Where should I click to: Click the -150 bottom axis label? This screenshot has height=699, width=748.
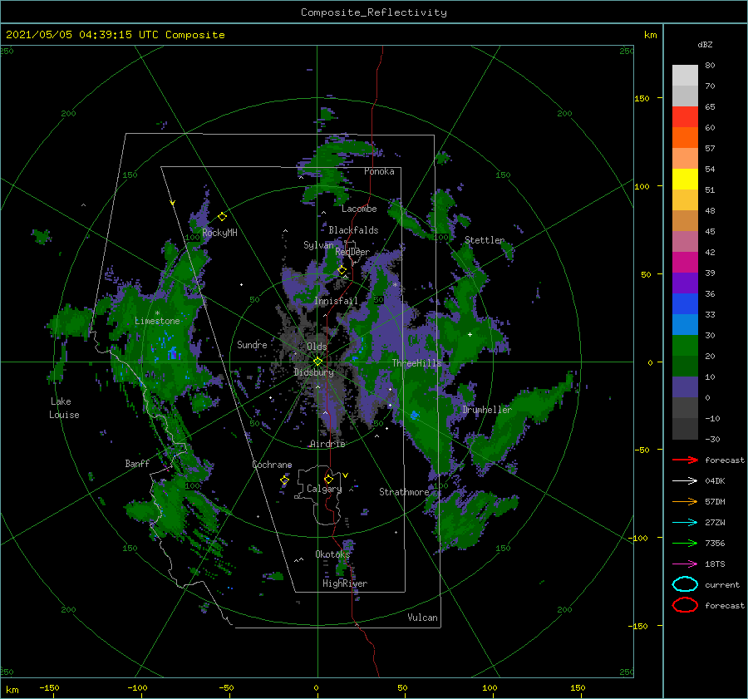click(x=49, y=687)
